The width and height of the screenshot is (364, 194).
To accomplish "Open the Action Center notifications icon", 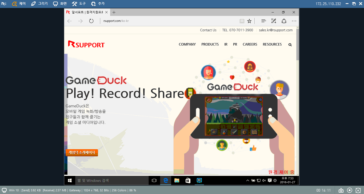I will [x=270, y=180].
